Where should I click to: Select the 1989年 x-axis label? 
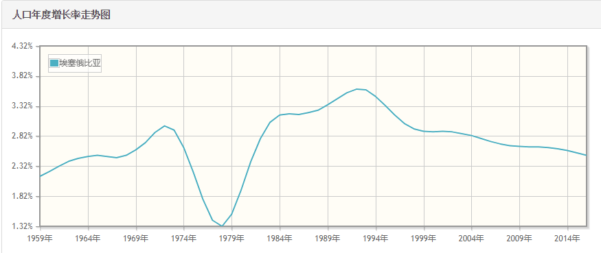coord(328,239)
